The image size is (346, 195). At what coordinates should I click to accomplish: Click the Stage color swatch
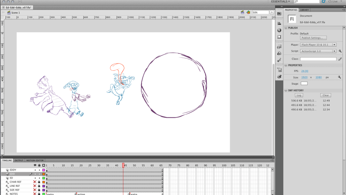tap(304, 83)
